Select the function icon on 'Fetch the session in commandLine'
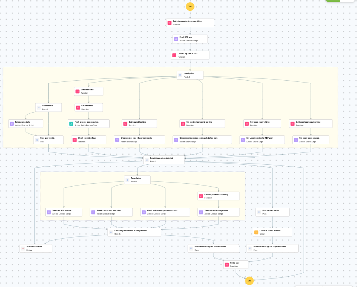This screenshot has width=357, height=287. coord(170,23)
